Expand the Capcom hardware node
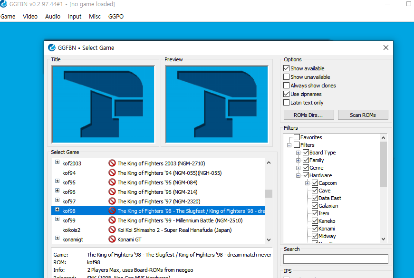Screen dimensions: 414x278 point(307,183)
